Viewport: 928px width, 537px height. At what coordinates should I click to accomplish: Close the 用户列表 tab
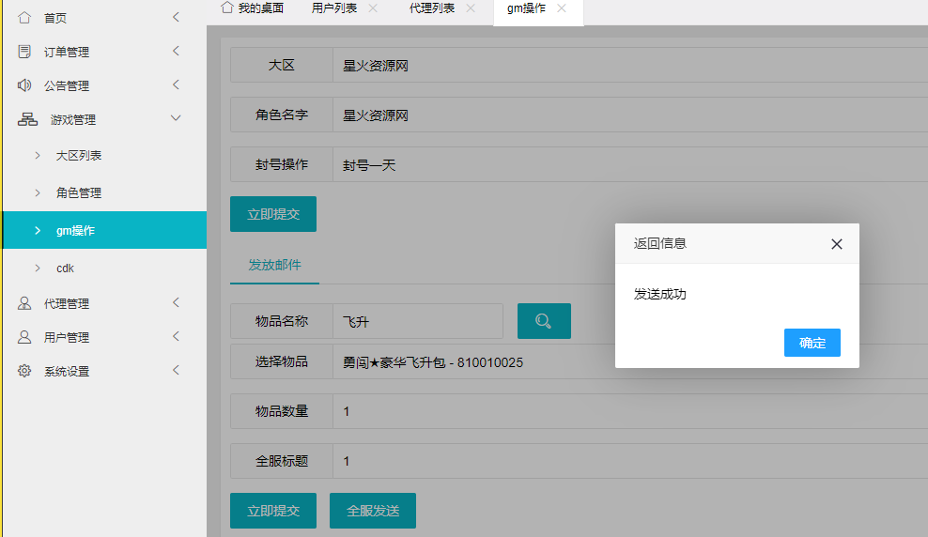(x=373, y=8)
